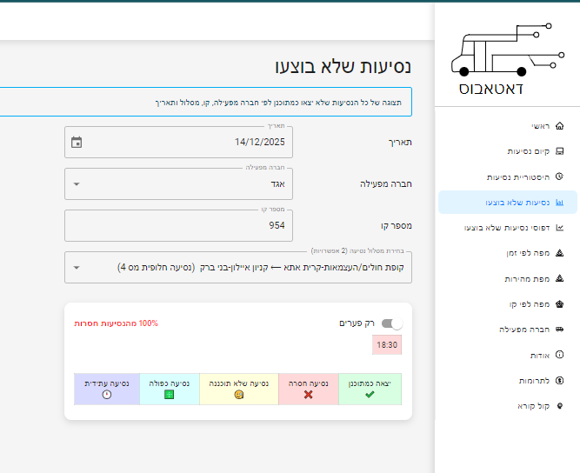Viewport: 580px width, 473px height.
Task: Click the yellow נסיעה שלא תוכננה legend swatch
Action: pyautogui.click(x=239, y=389)
